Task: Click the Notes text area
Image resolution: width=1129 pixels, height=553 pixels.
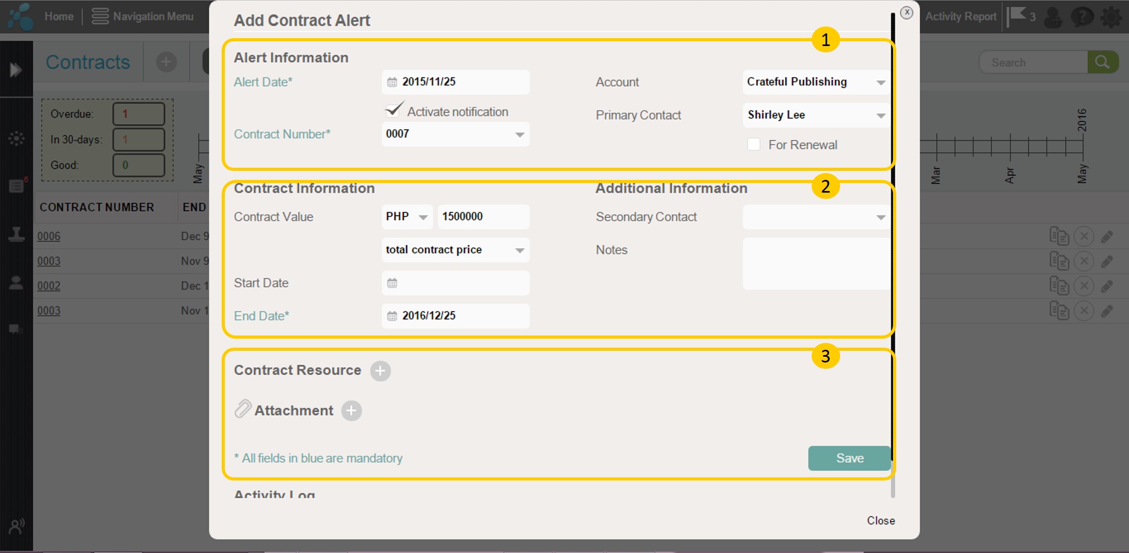Action: click(816, 264)
